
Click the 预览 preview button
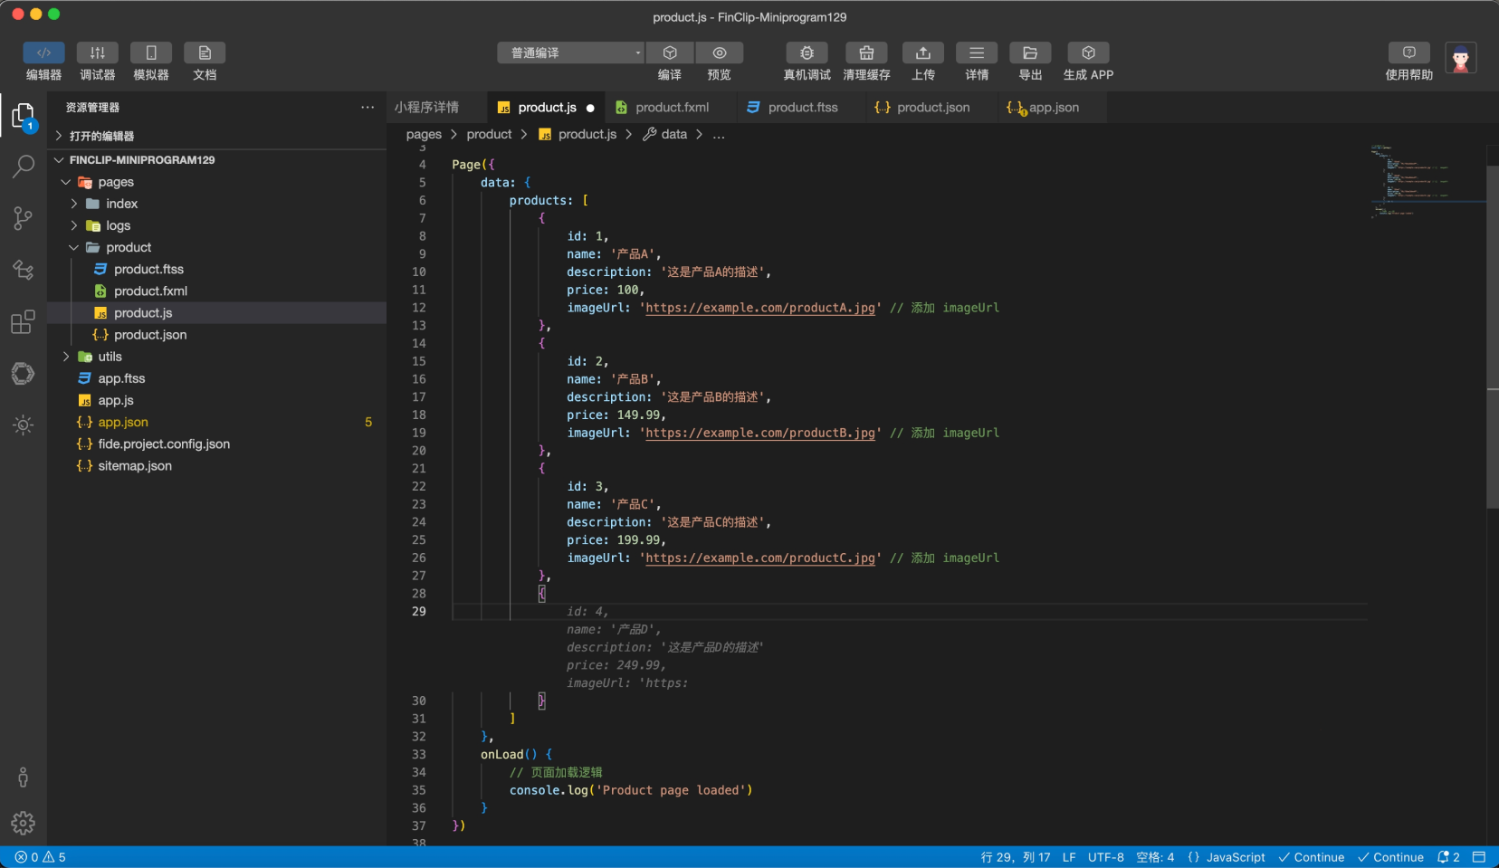(719, 53)
